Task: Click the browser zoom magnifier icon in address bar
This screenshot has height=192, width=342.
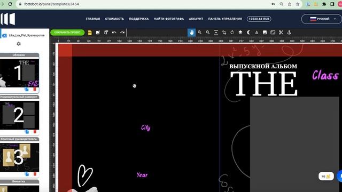Action: (282, 4)
